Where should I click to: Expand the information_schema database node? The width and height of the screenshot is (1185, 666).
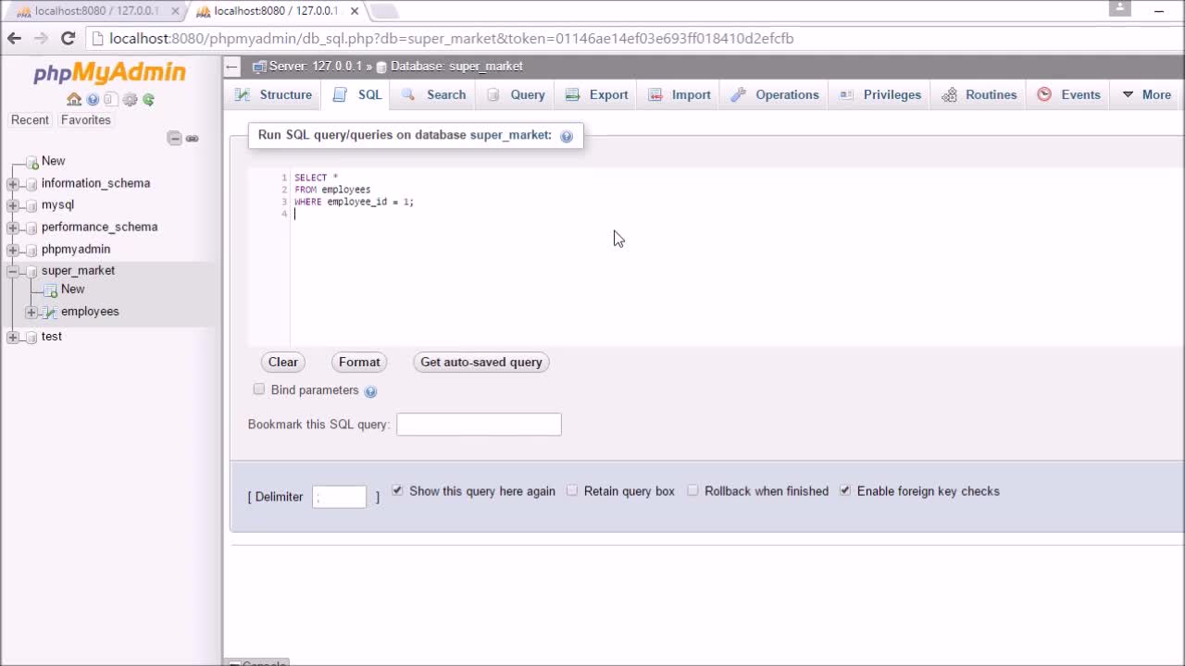tap(13, 183)
